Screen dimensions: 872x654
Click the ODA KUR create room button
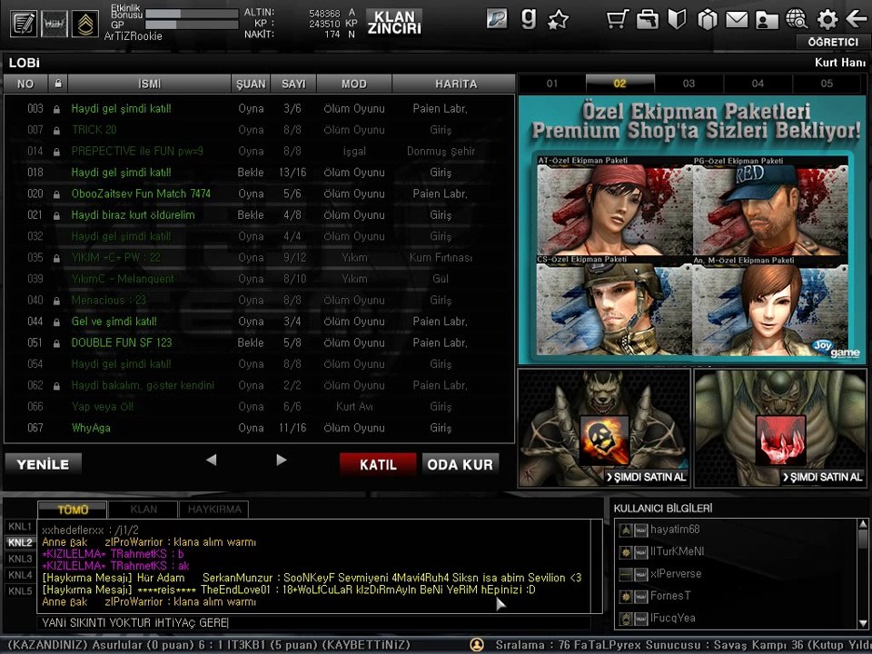tap(460, 464)
